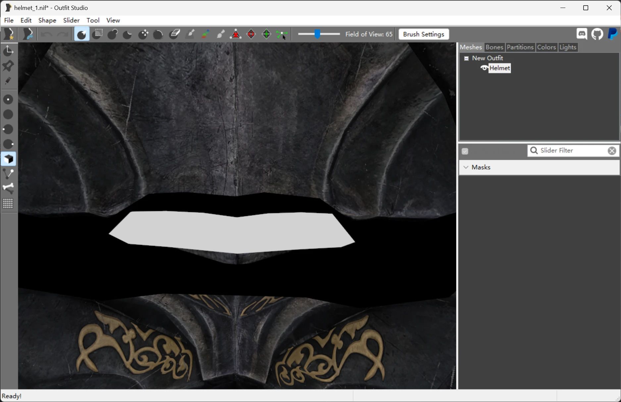Open the project's GitHub page icon
Viewport: 621px width, 402px height.
click(597, 34)
